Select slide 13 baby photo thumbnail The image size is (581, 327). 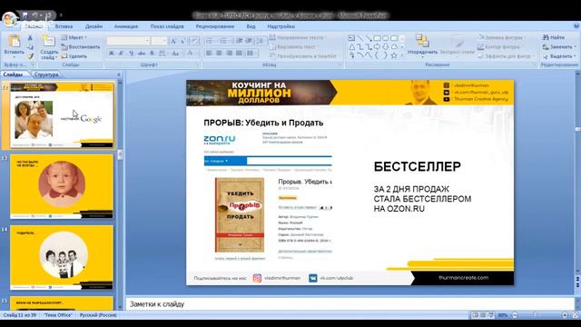(x=62, y=186)
